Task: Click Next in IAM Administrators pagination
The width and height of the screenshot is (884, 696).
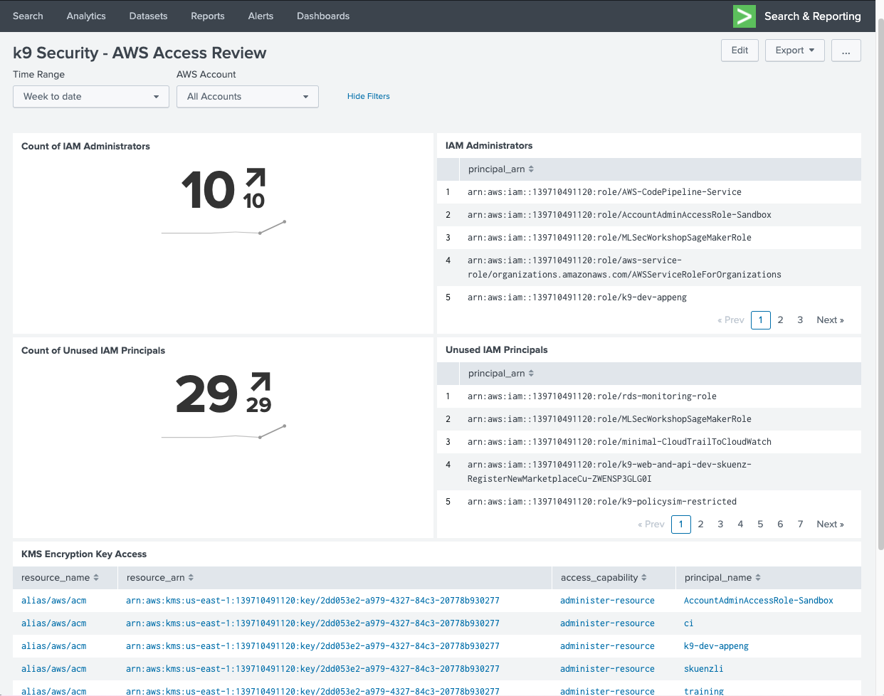Action: click(x=830, y=320)
